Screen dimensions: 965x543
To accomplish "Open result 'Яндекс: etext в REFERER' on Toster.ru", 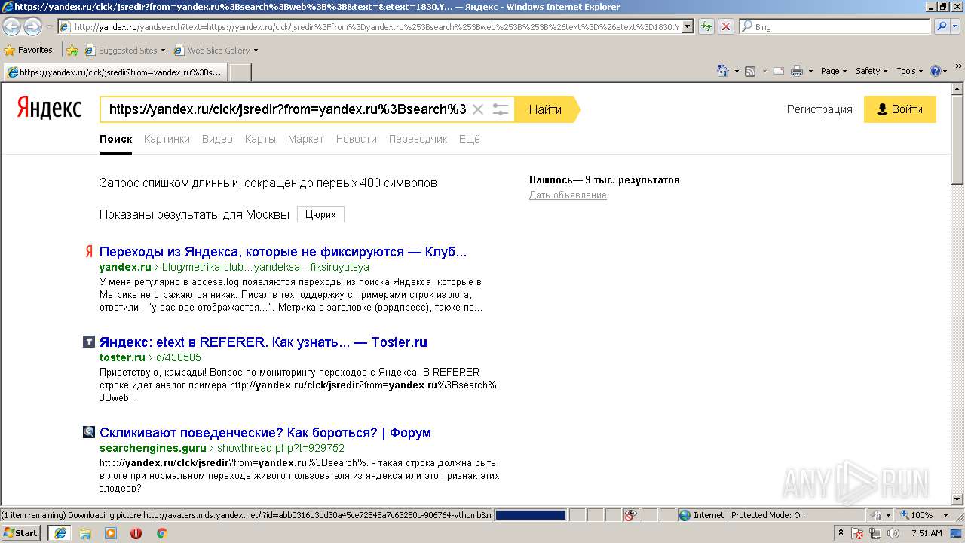I will (263, 342).
